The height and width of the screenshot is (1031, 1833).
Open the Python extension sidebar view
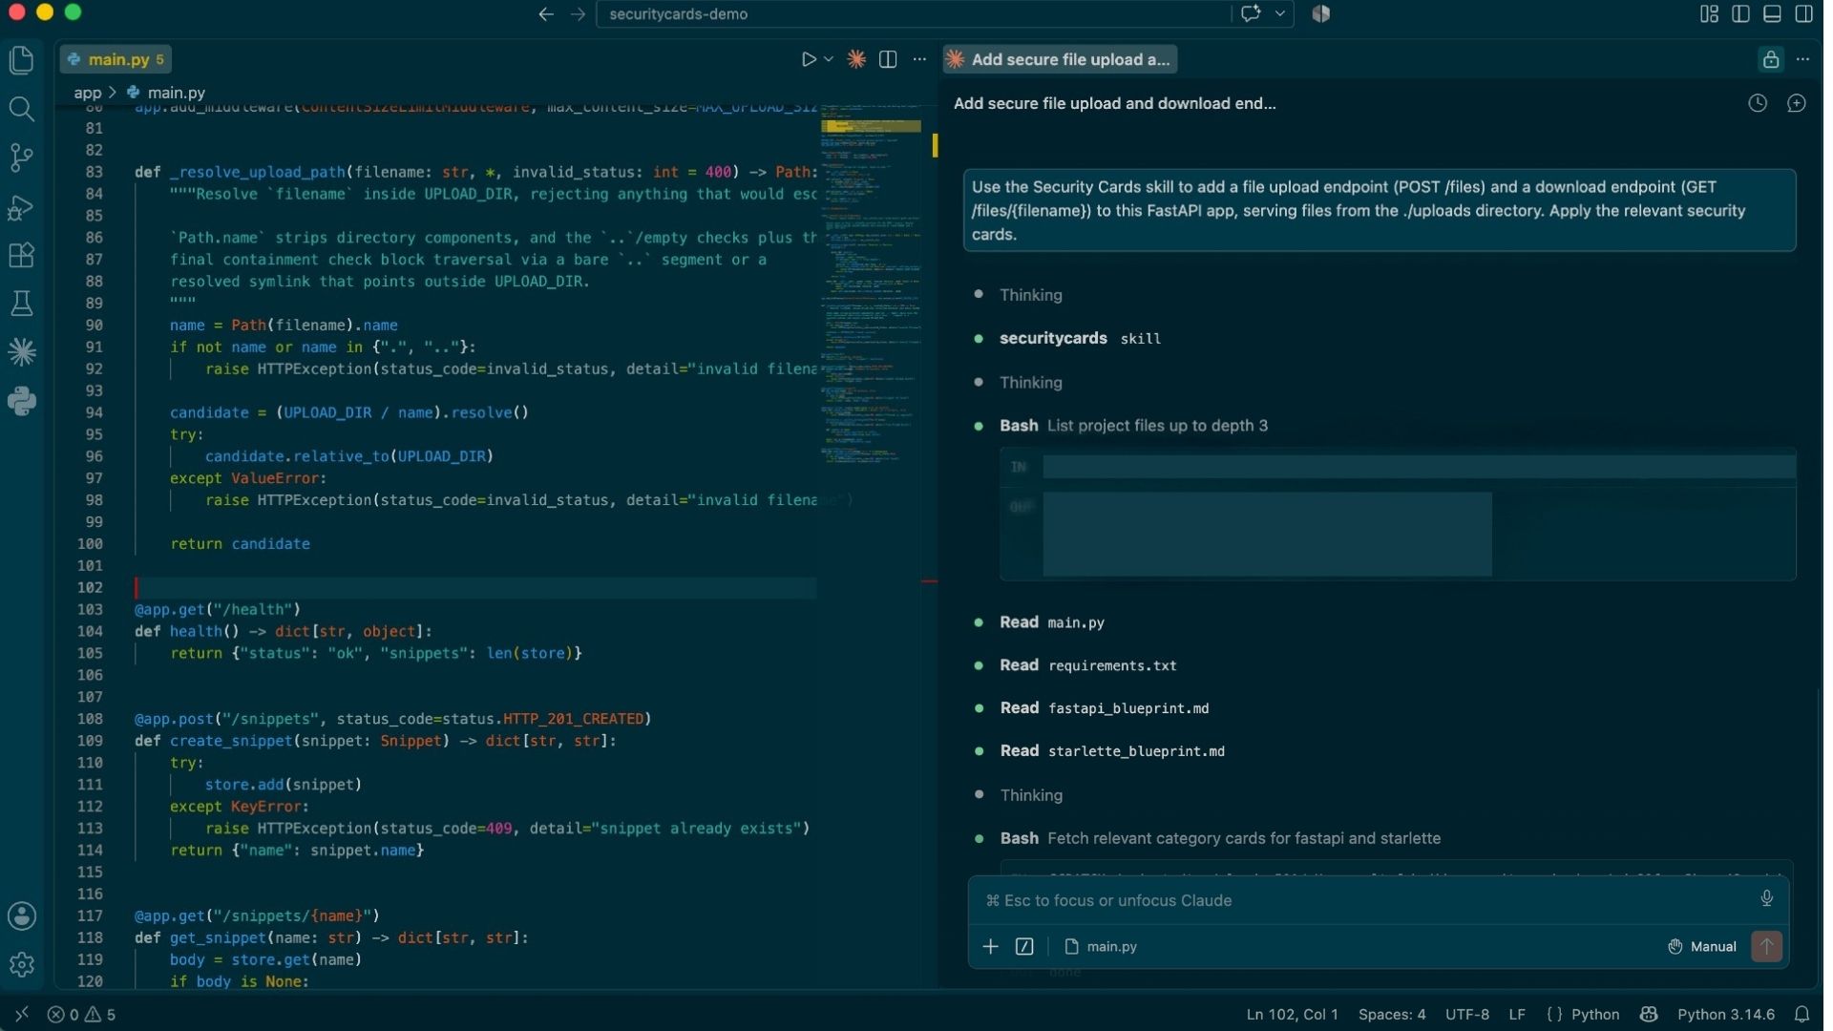tap(21, 402)
